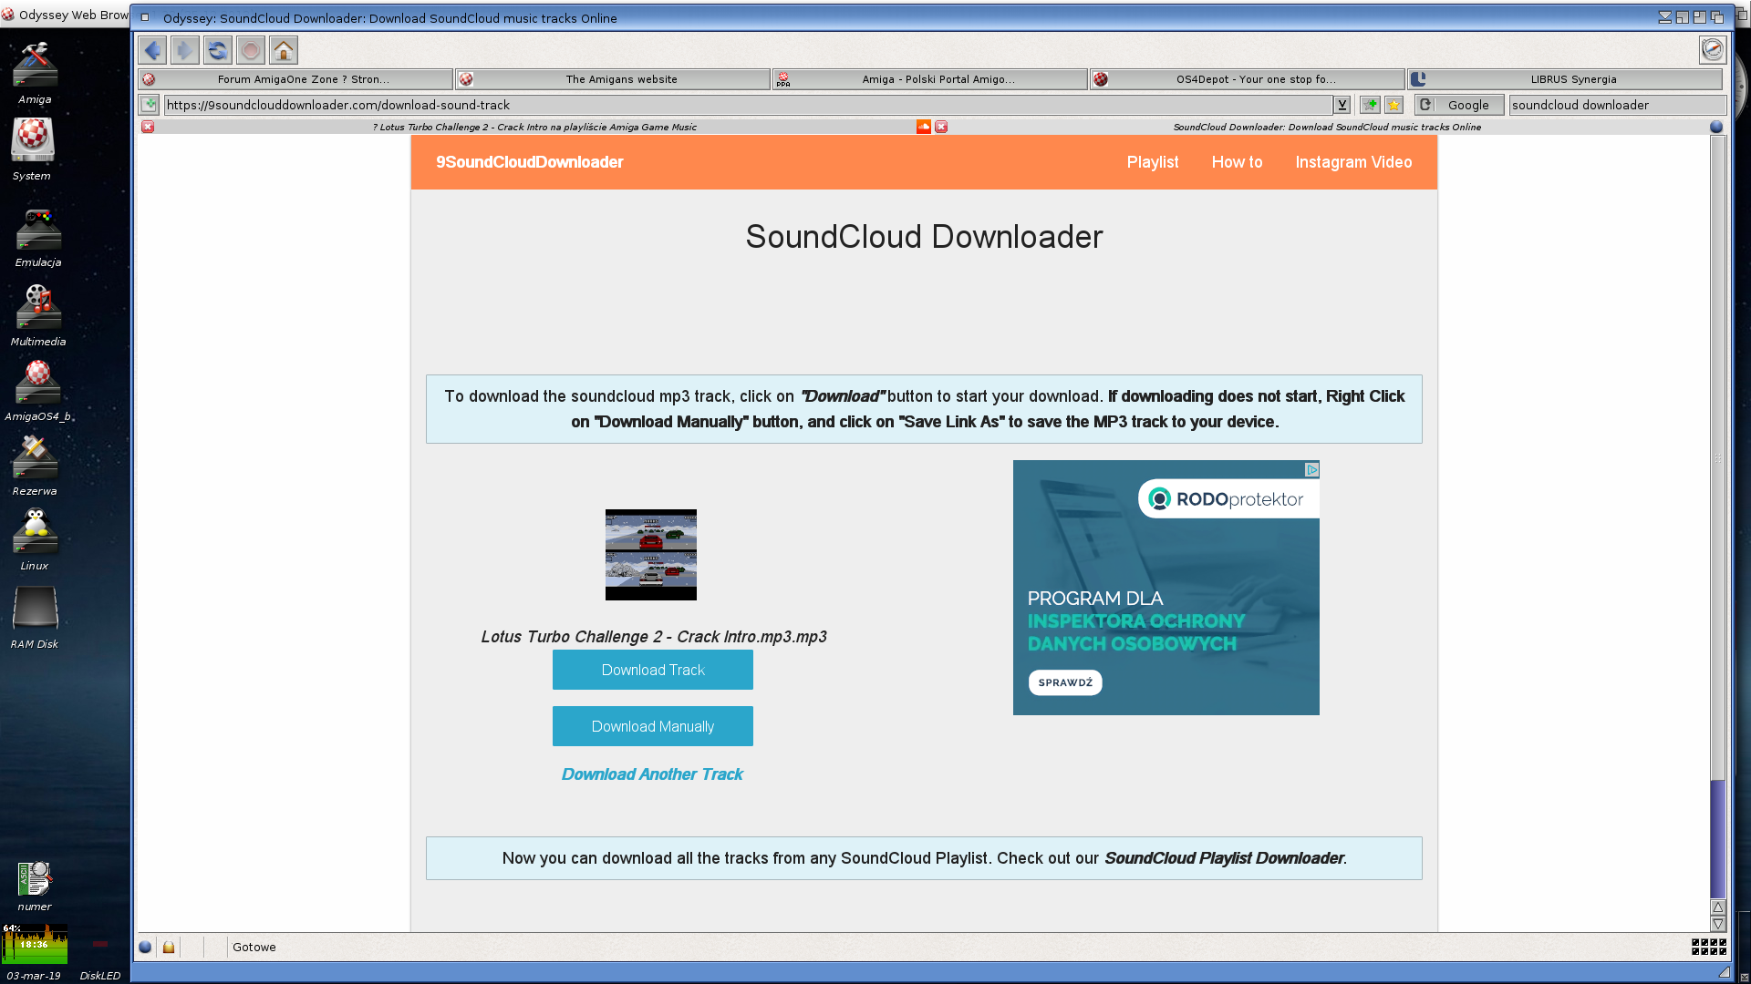Open the home page via house icon
Image resolution: width=1751 pixels, height=984 pixels.
pyautogui.click(x=284, y=50)
